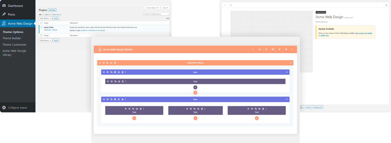391x143 pixels.
Task: Click Deactivate under Classic Editor
Action: point(47,30)
